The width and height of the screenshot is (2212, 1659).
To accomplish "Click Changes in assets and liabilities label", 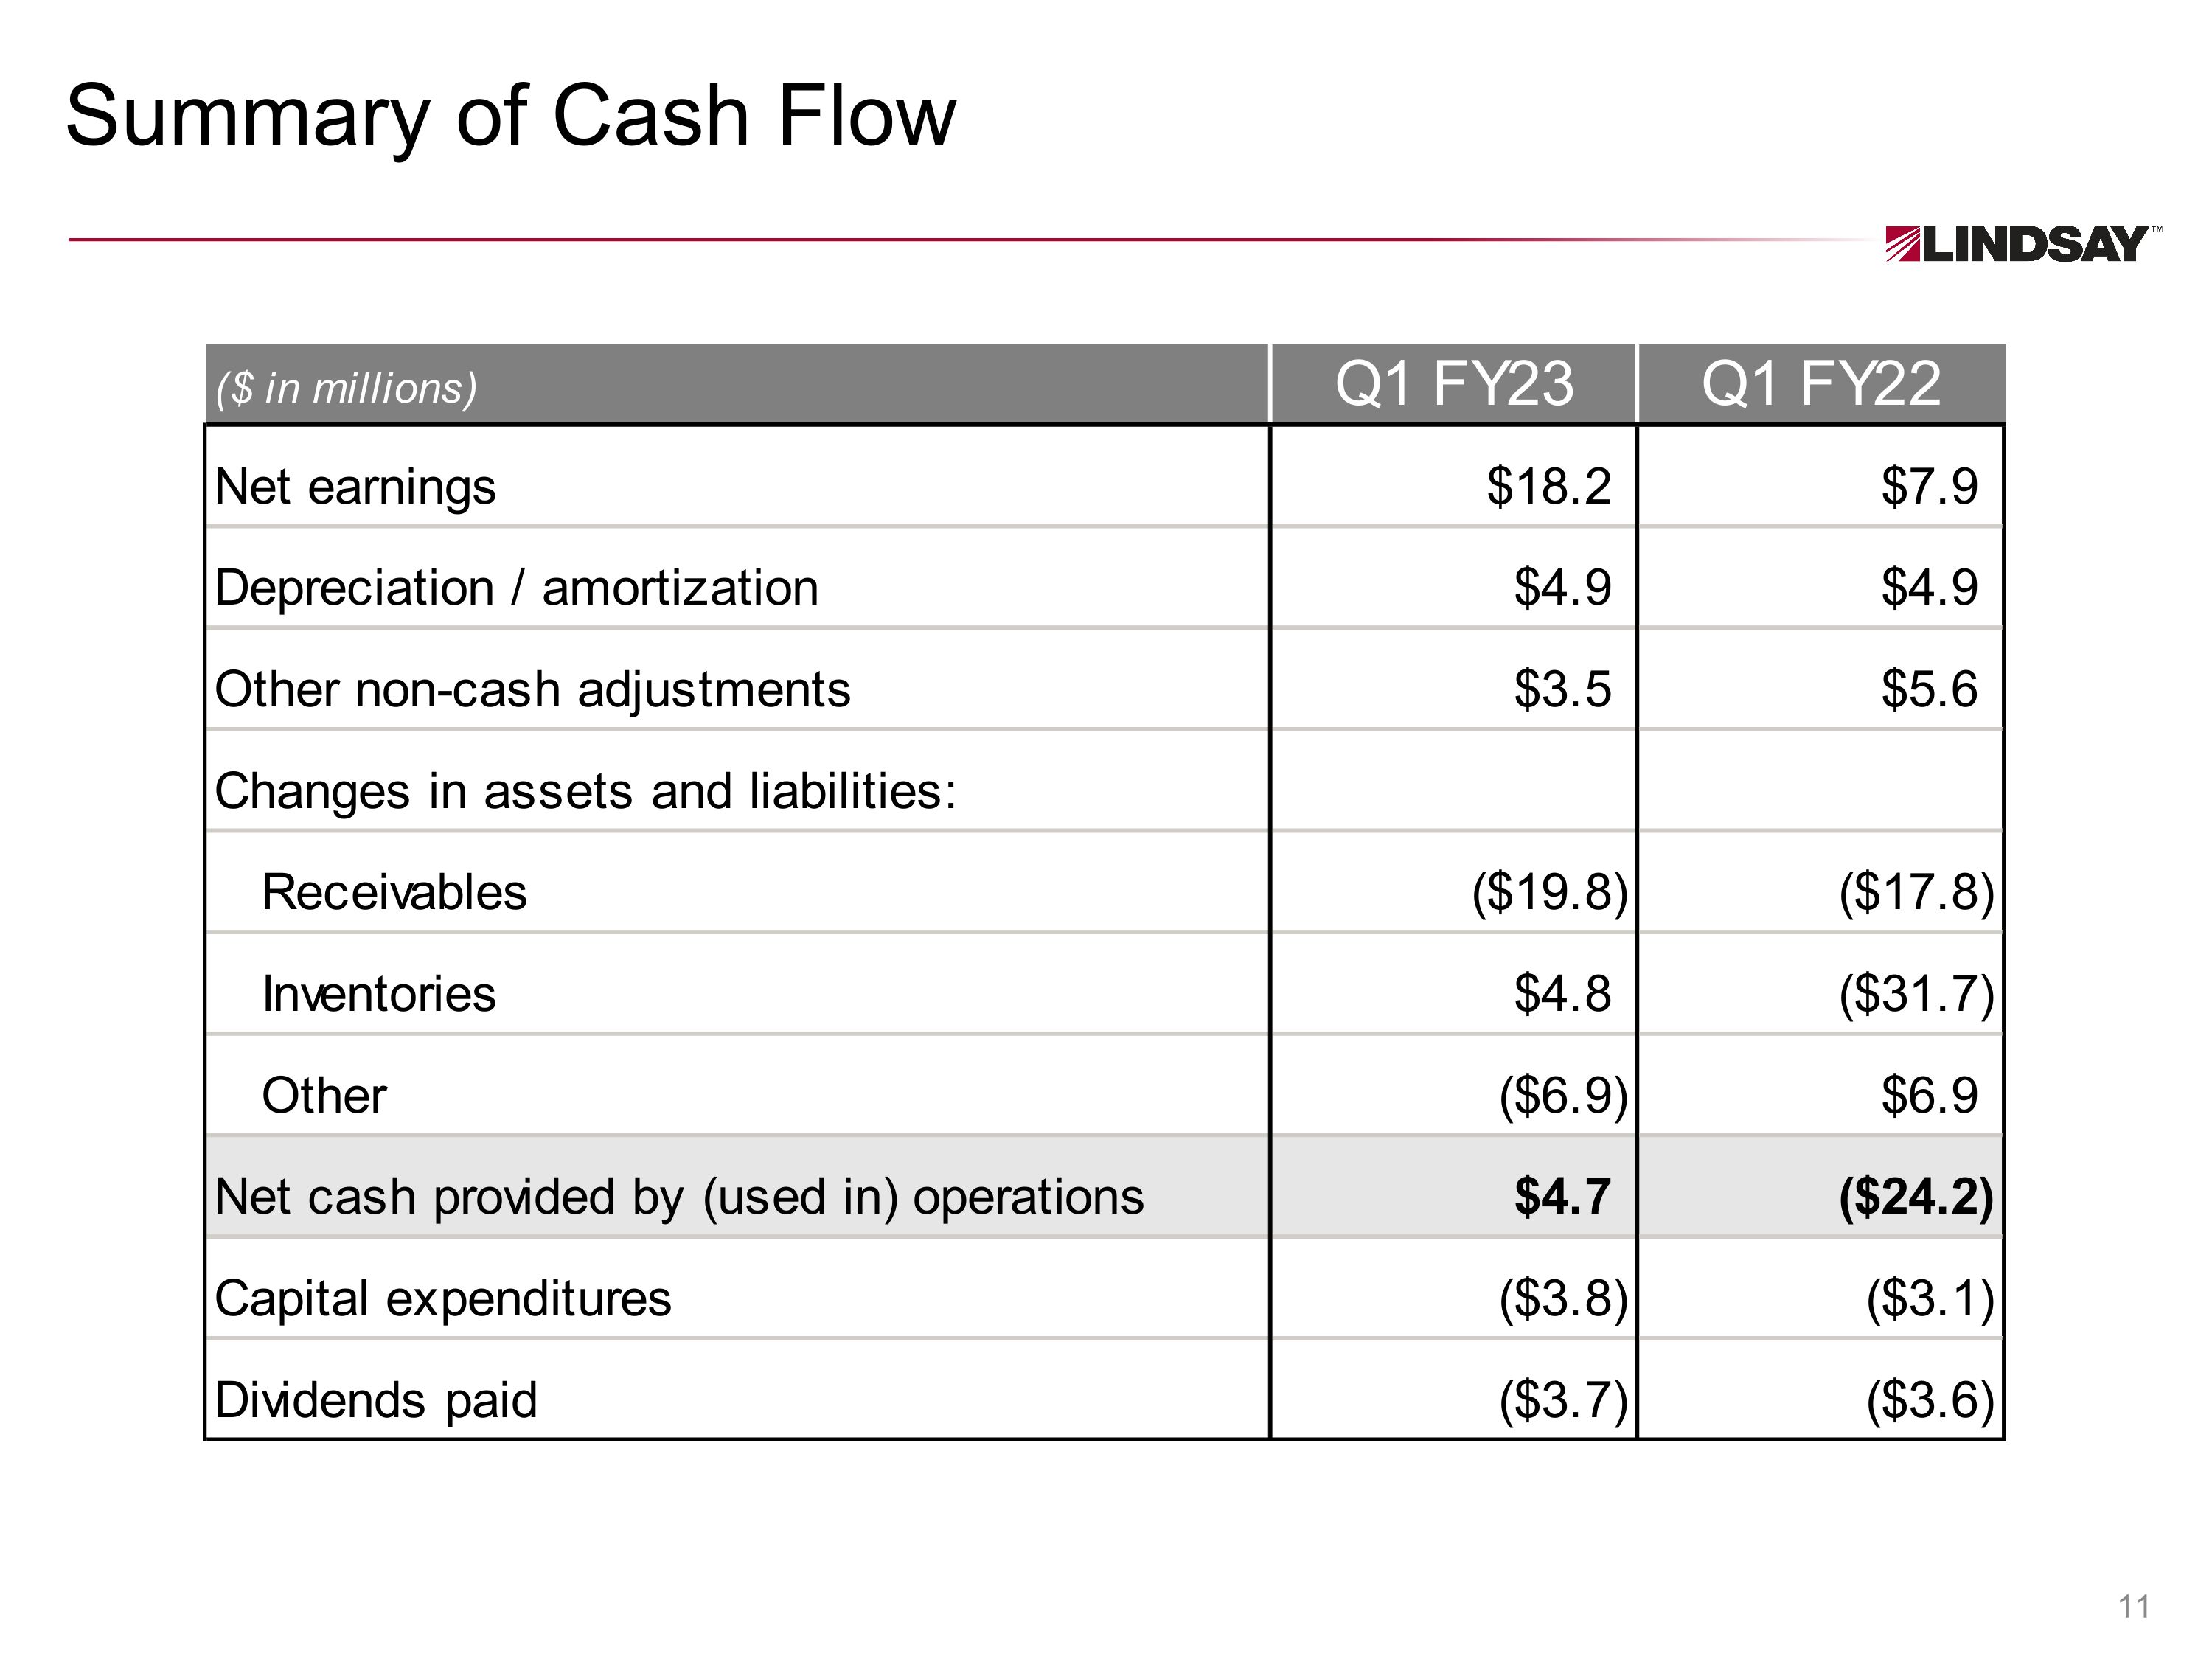I will (586, 791).
